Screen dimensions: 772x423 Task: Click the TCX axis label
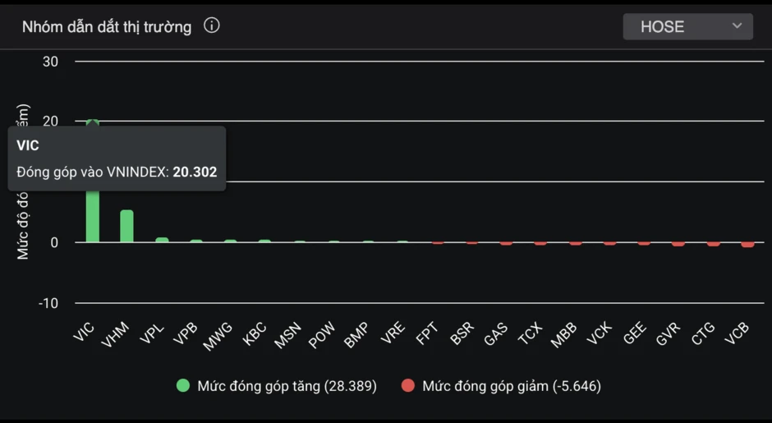pyautogui.click(x=531, y=333)
